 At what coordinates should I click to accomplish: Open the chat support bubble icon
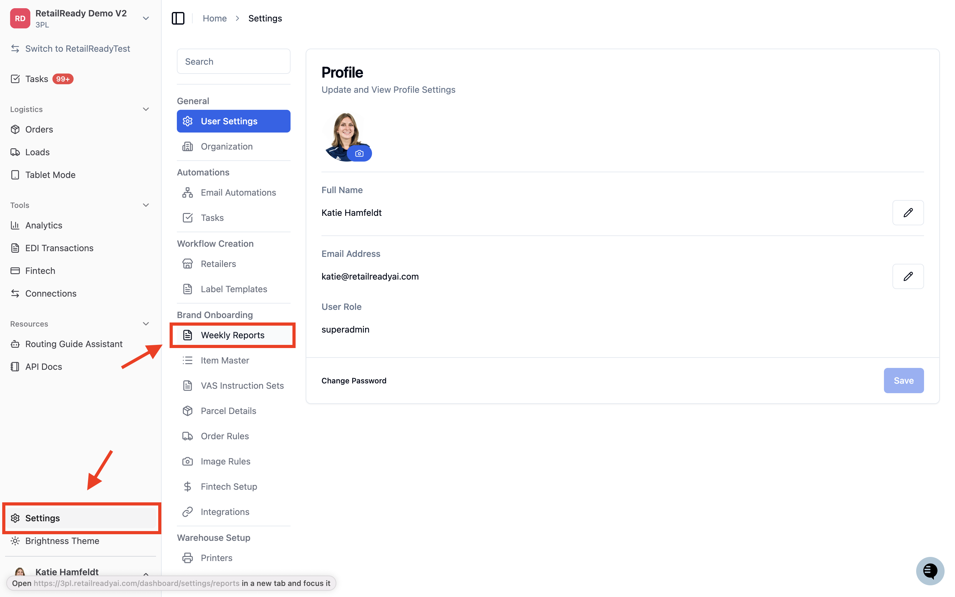(x=930, y=570)
